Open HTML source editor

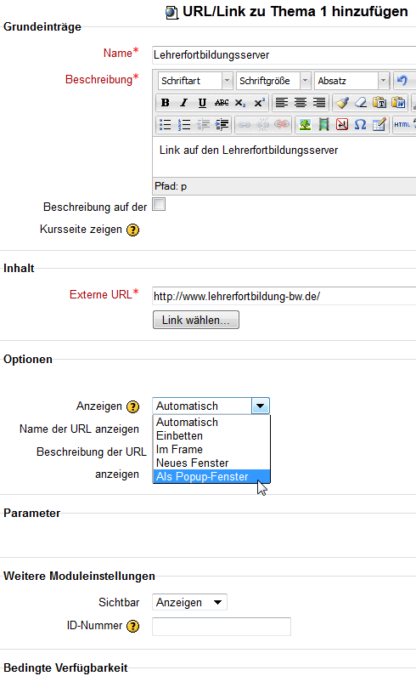click(x=402, y=125)
